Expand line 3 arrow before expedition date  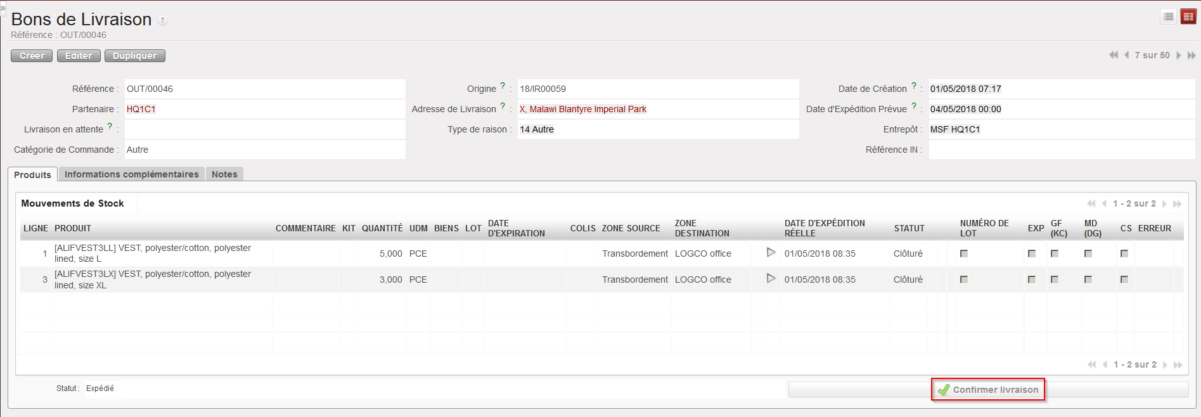771,278
